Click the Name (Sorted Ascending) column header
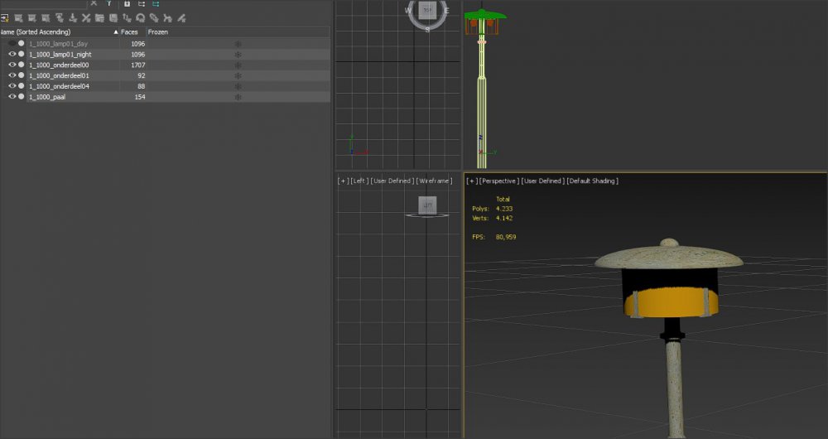The width and height of the screenshot is (828, 439). point(37,31)
